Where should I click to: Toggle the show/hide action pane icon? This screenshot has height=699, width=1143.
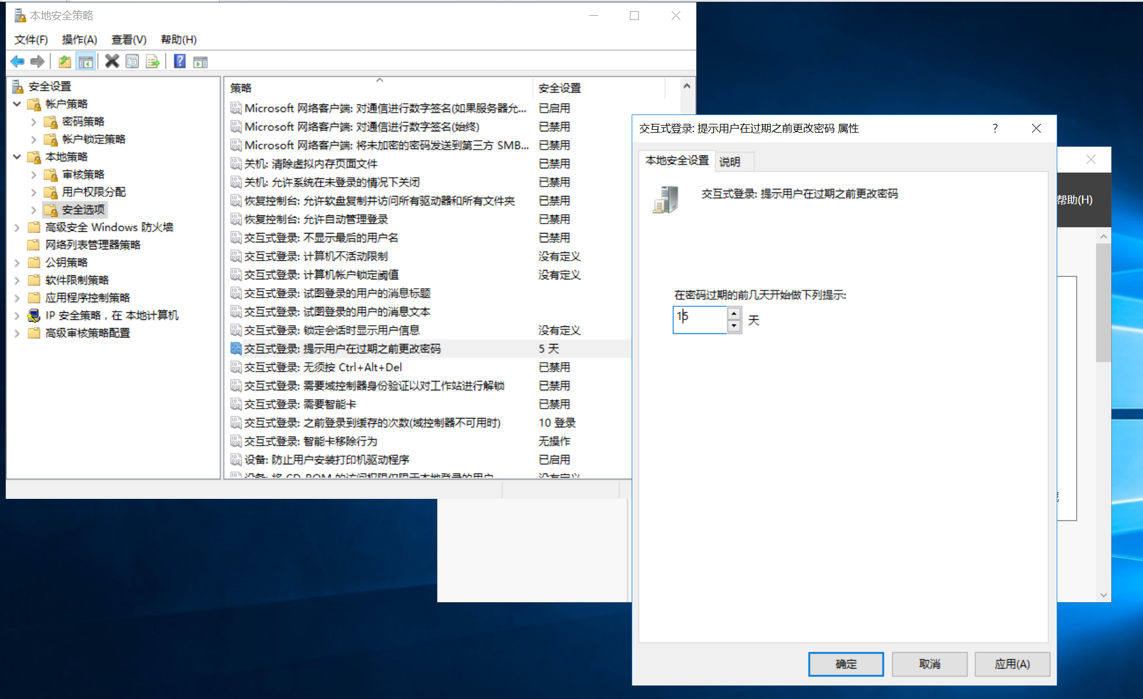point(200,62)
